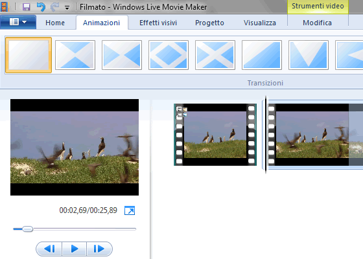Apply the bow-tie vertical transition
The width and height of the screenshot is (363, 259).
[x=75, y=55]
